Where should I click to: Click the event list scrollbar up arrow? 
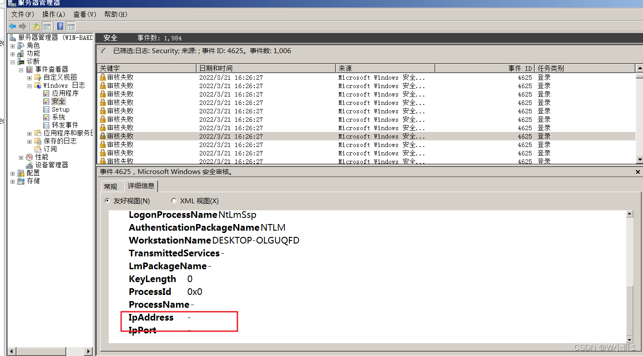pyautogui.click(x=639, y=68)
